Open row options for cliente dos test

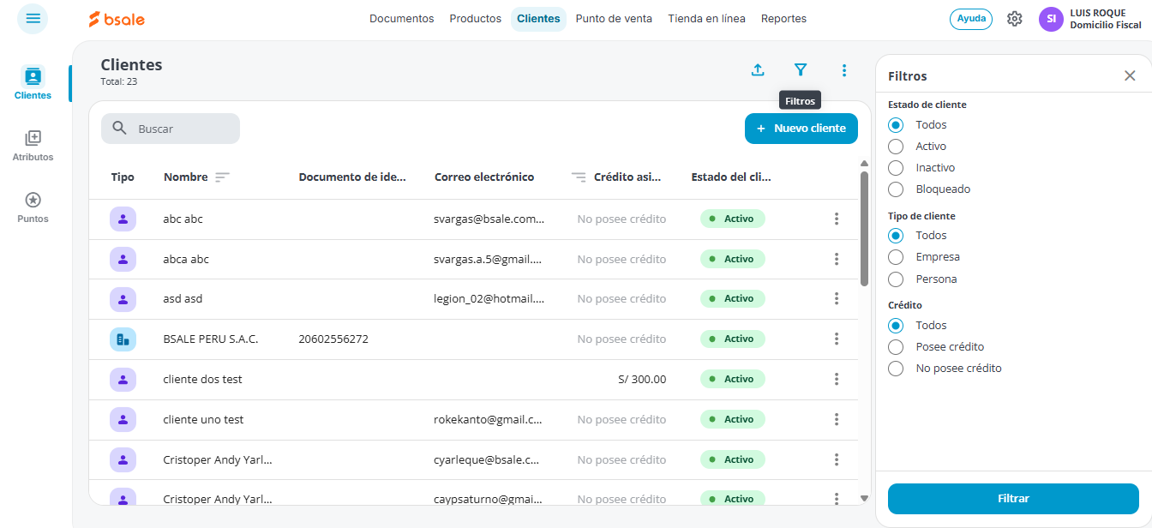(x=837, y=379)
